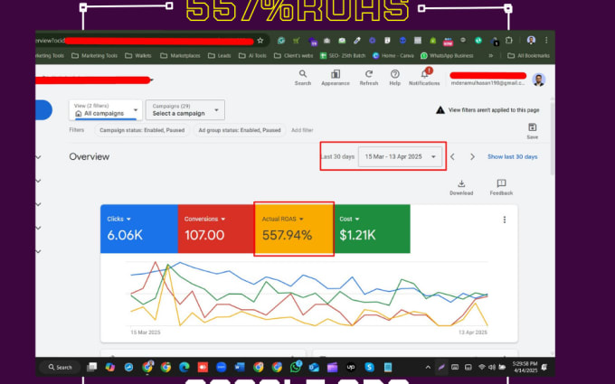Click the Google Ads account avatar

coord(539,80)
